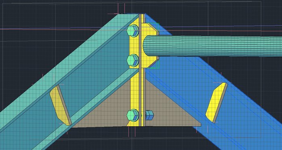Select the top hex bolt head

132,31
